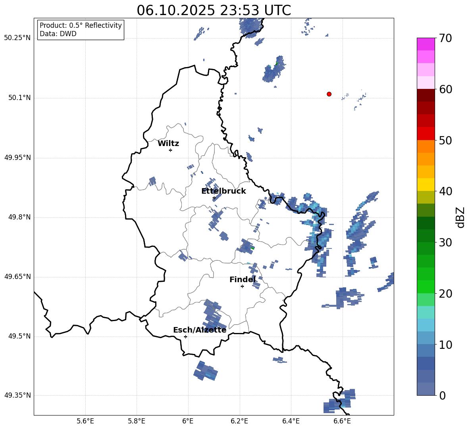Click the 60 colorbar tick label
The width and height of the screenshot is (470, 429).
click(x=445, y=89)
